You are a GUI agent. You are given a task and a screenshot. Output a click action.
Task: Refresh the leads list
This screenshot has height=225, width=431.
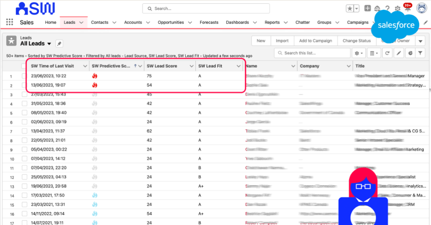(387, 53)
